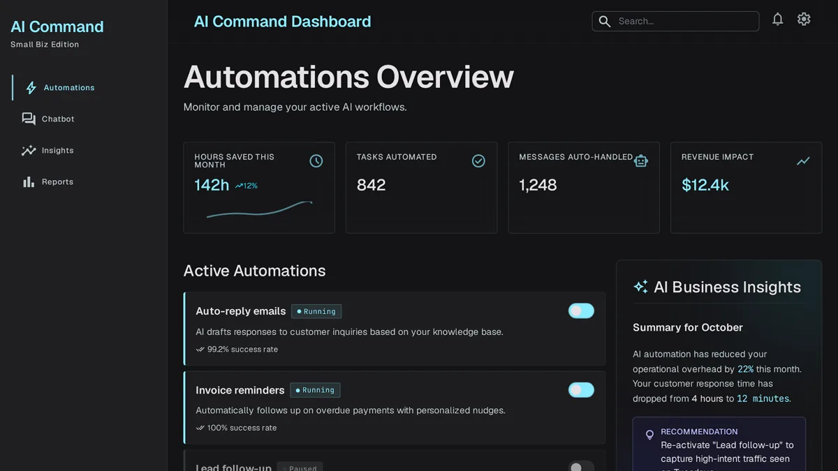
Task: Click the Lead follow-up title
Action: [233, 467]
